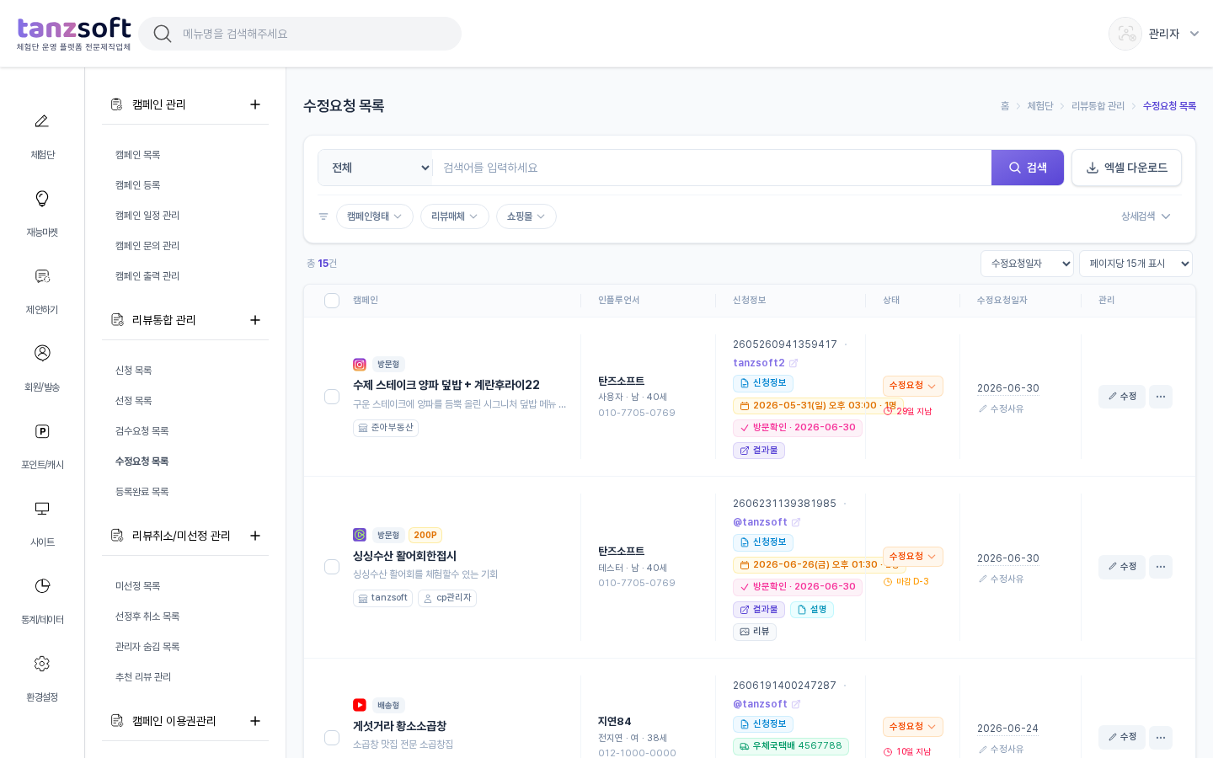Click 리뷰통합 관리 breadcrumb link

click(1098, 106)
